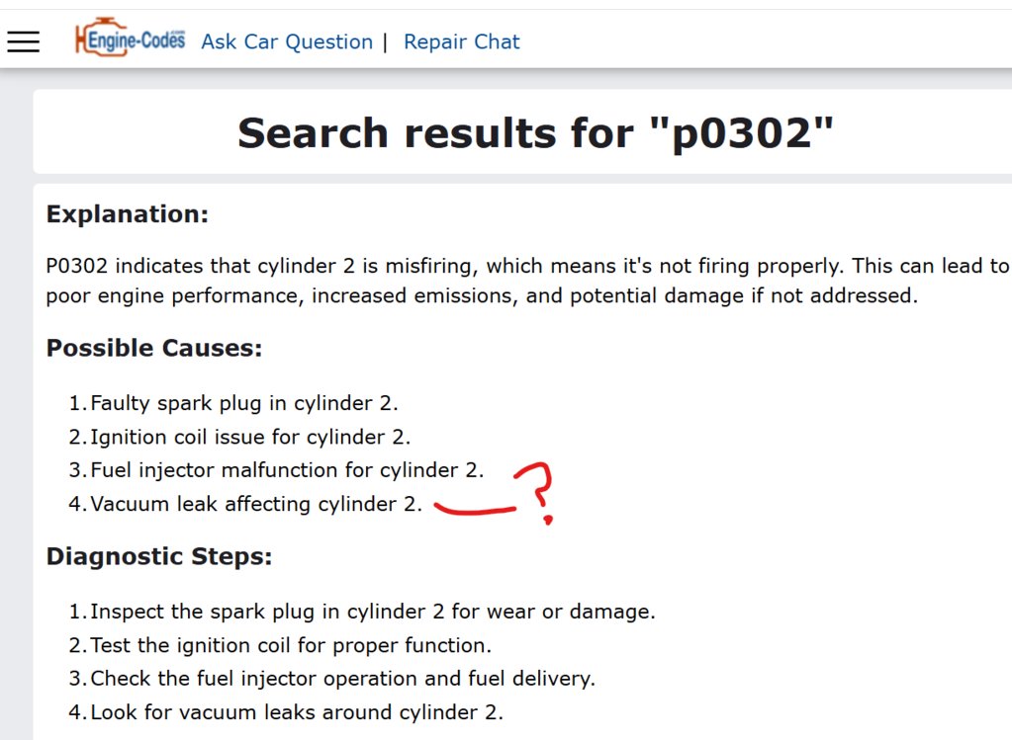The height and width of the screenshot is (740, 1012).
Task: Click the pipe separator between nav links
Action: tap(385, 41)
